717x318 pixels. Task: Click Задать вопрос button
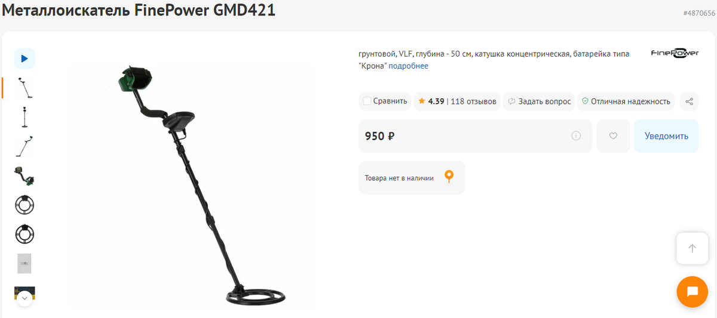point(540,101)
